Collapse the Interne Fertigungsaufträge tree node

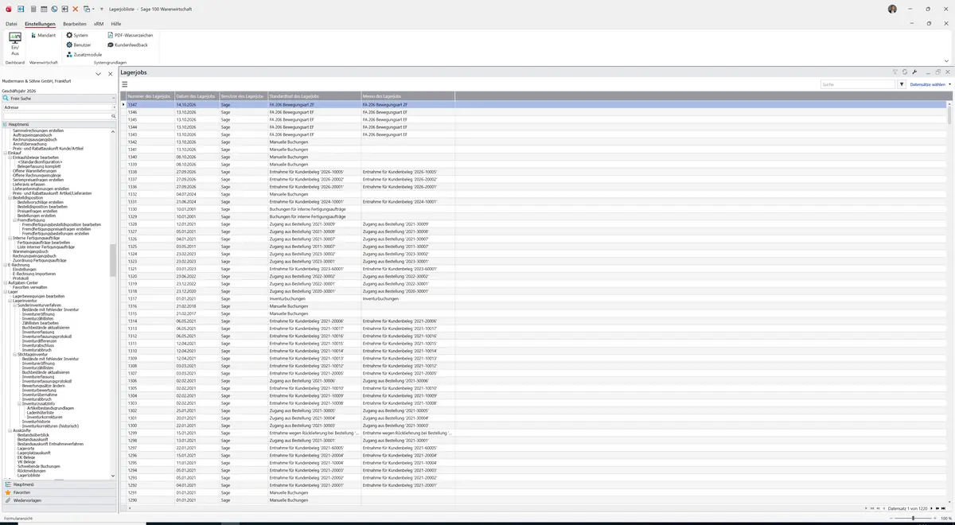[x=10, y=238]
